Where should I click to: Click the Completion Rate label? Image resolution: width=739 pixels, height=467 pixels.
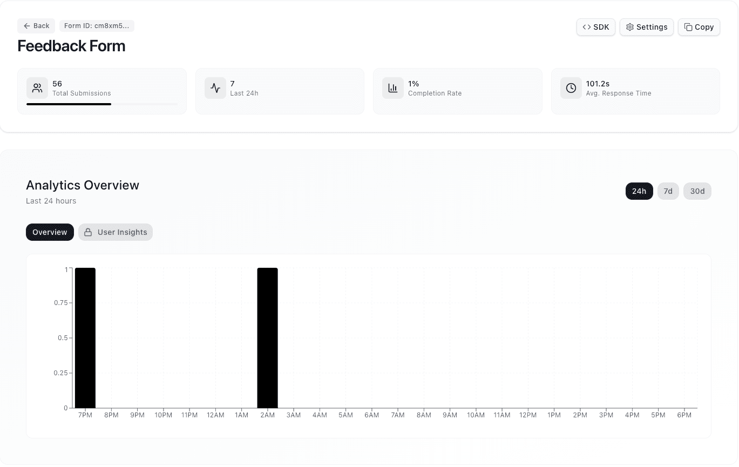coord(435,93)
